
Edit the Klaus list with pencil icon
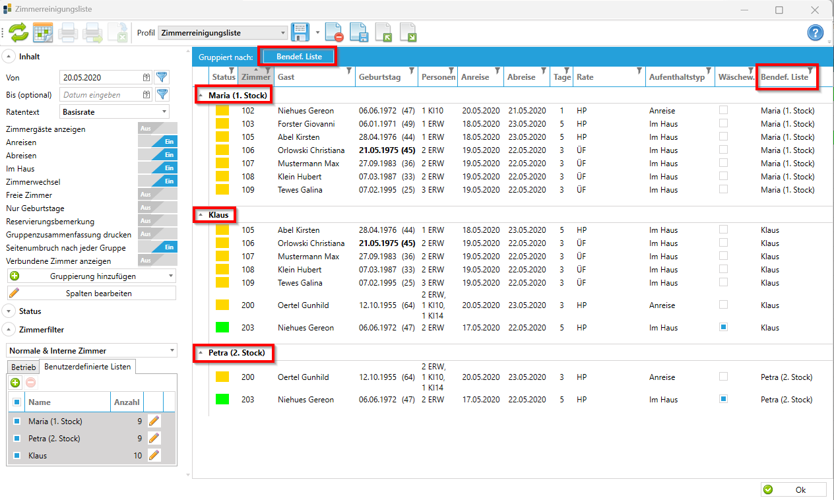(154, 455)
